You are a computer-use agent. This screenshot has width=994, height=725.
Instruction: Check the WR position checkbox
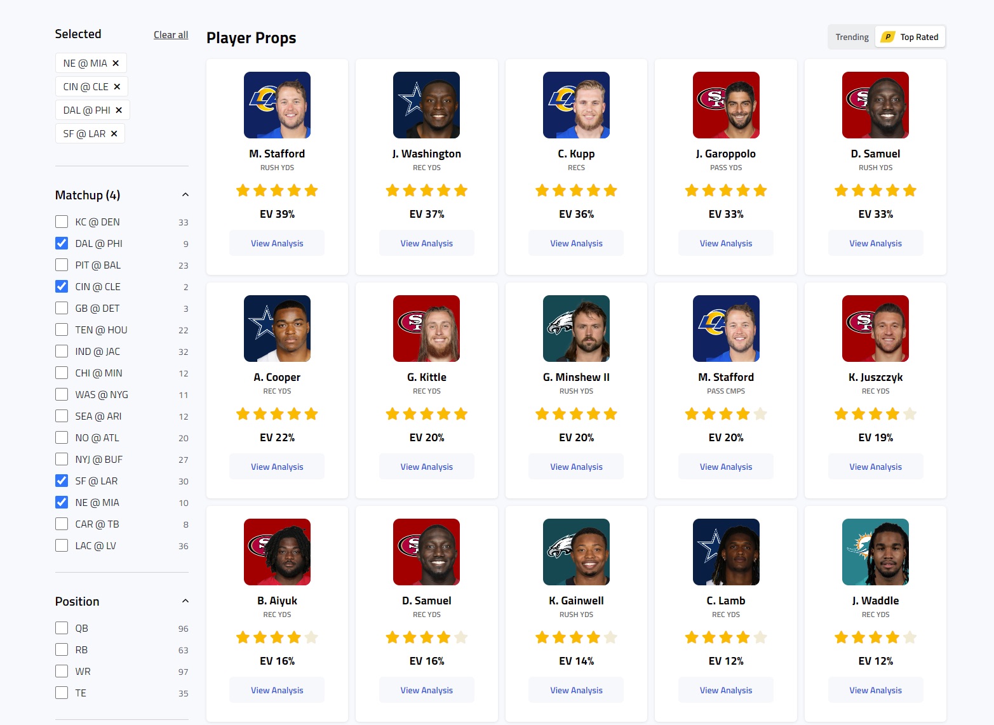(x=62, y=671)
